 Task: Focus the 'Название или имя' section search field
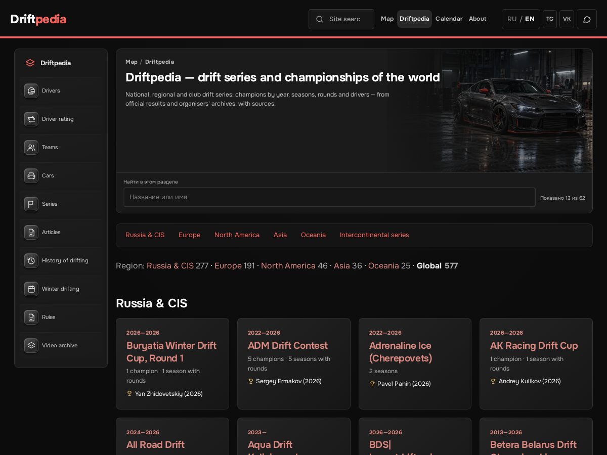329,197
